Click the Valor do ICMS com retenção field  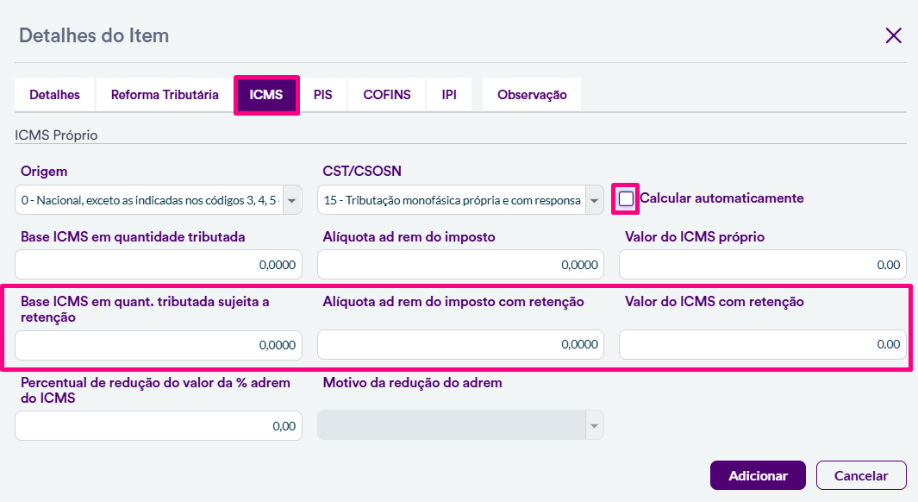[762, 344]
